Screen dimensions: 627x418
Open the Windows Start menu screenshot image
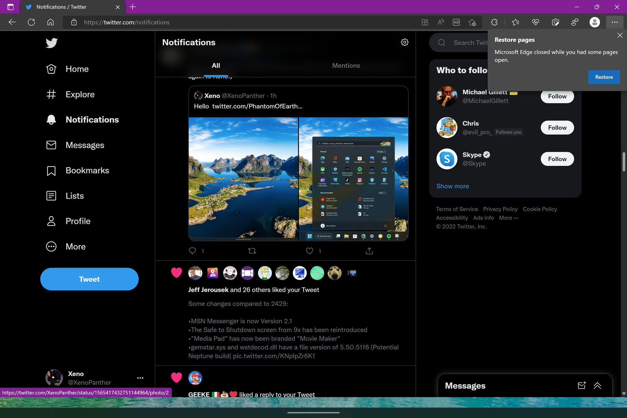tap(353, 179)
